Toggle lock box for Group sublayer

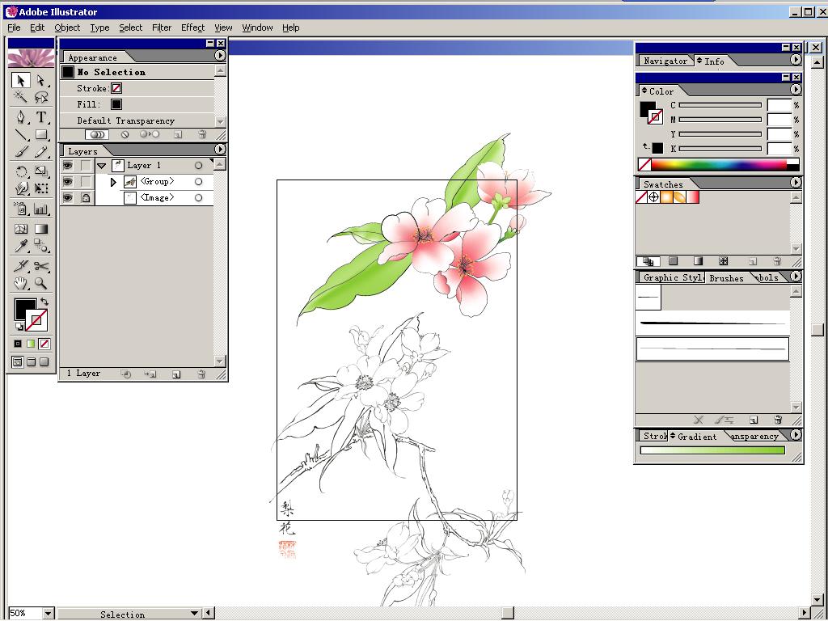coord(86,182)
